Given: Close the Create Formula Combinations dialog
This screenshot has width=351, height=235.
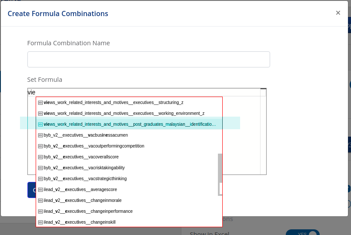Looking at the screenshot, I should coord(338,13).
